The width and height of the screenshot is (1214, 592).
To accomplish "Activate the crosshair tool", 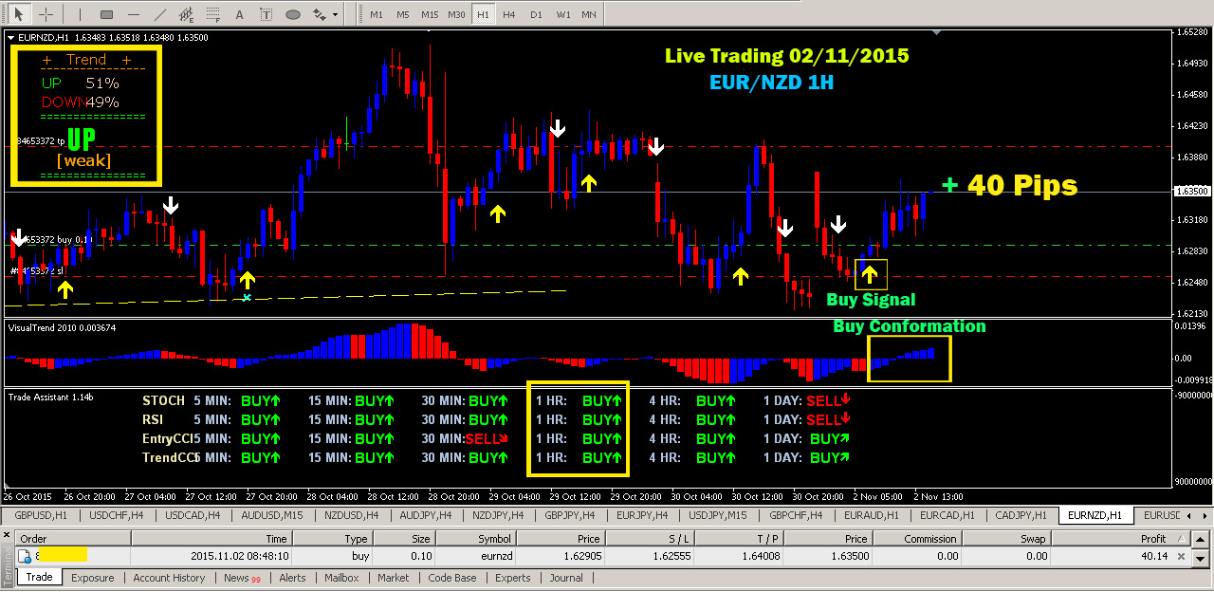I will (x=45, y=14).
